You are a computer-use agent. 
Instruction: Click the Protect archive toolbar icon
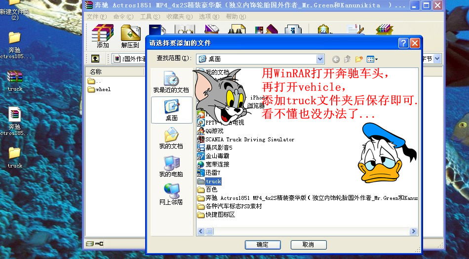pos(384,29)
